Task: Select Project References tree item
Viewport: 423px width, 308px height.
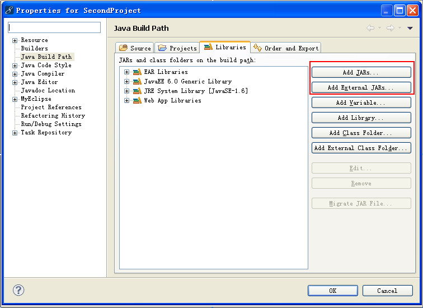Action: [51, 107]
